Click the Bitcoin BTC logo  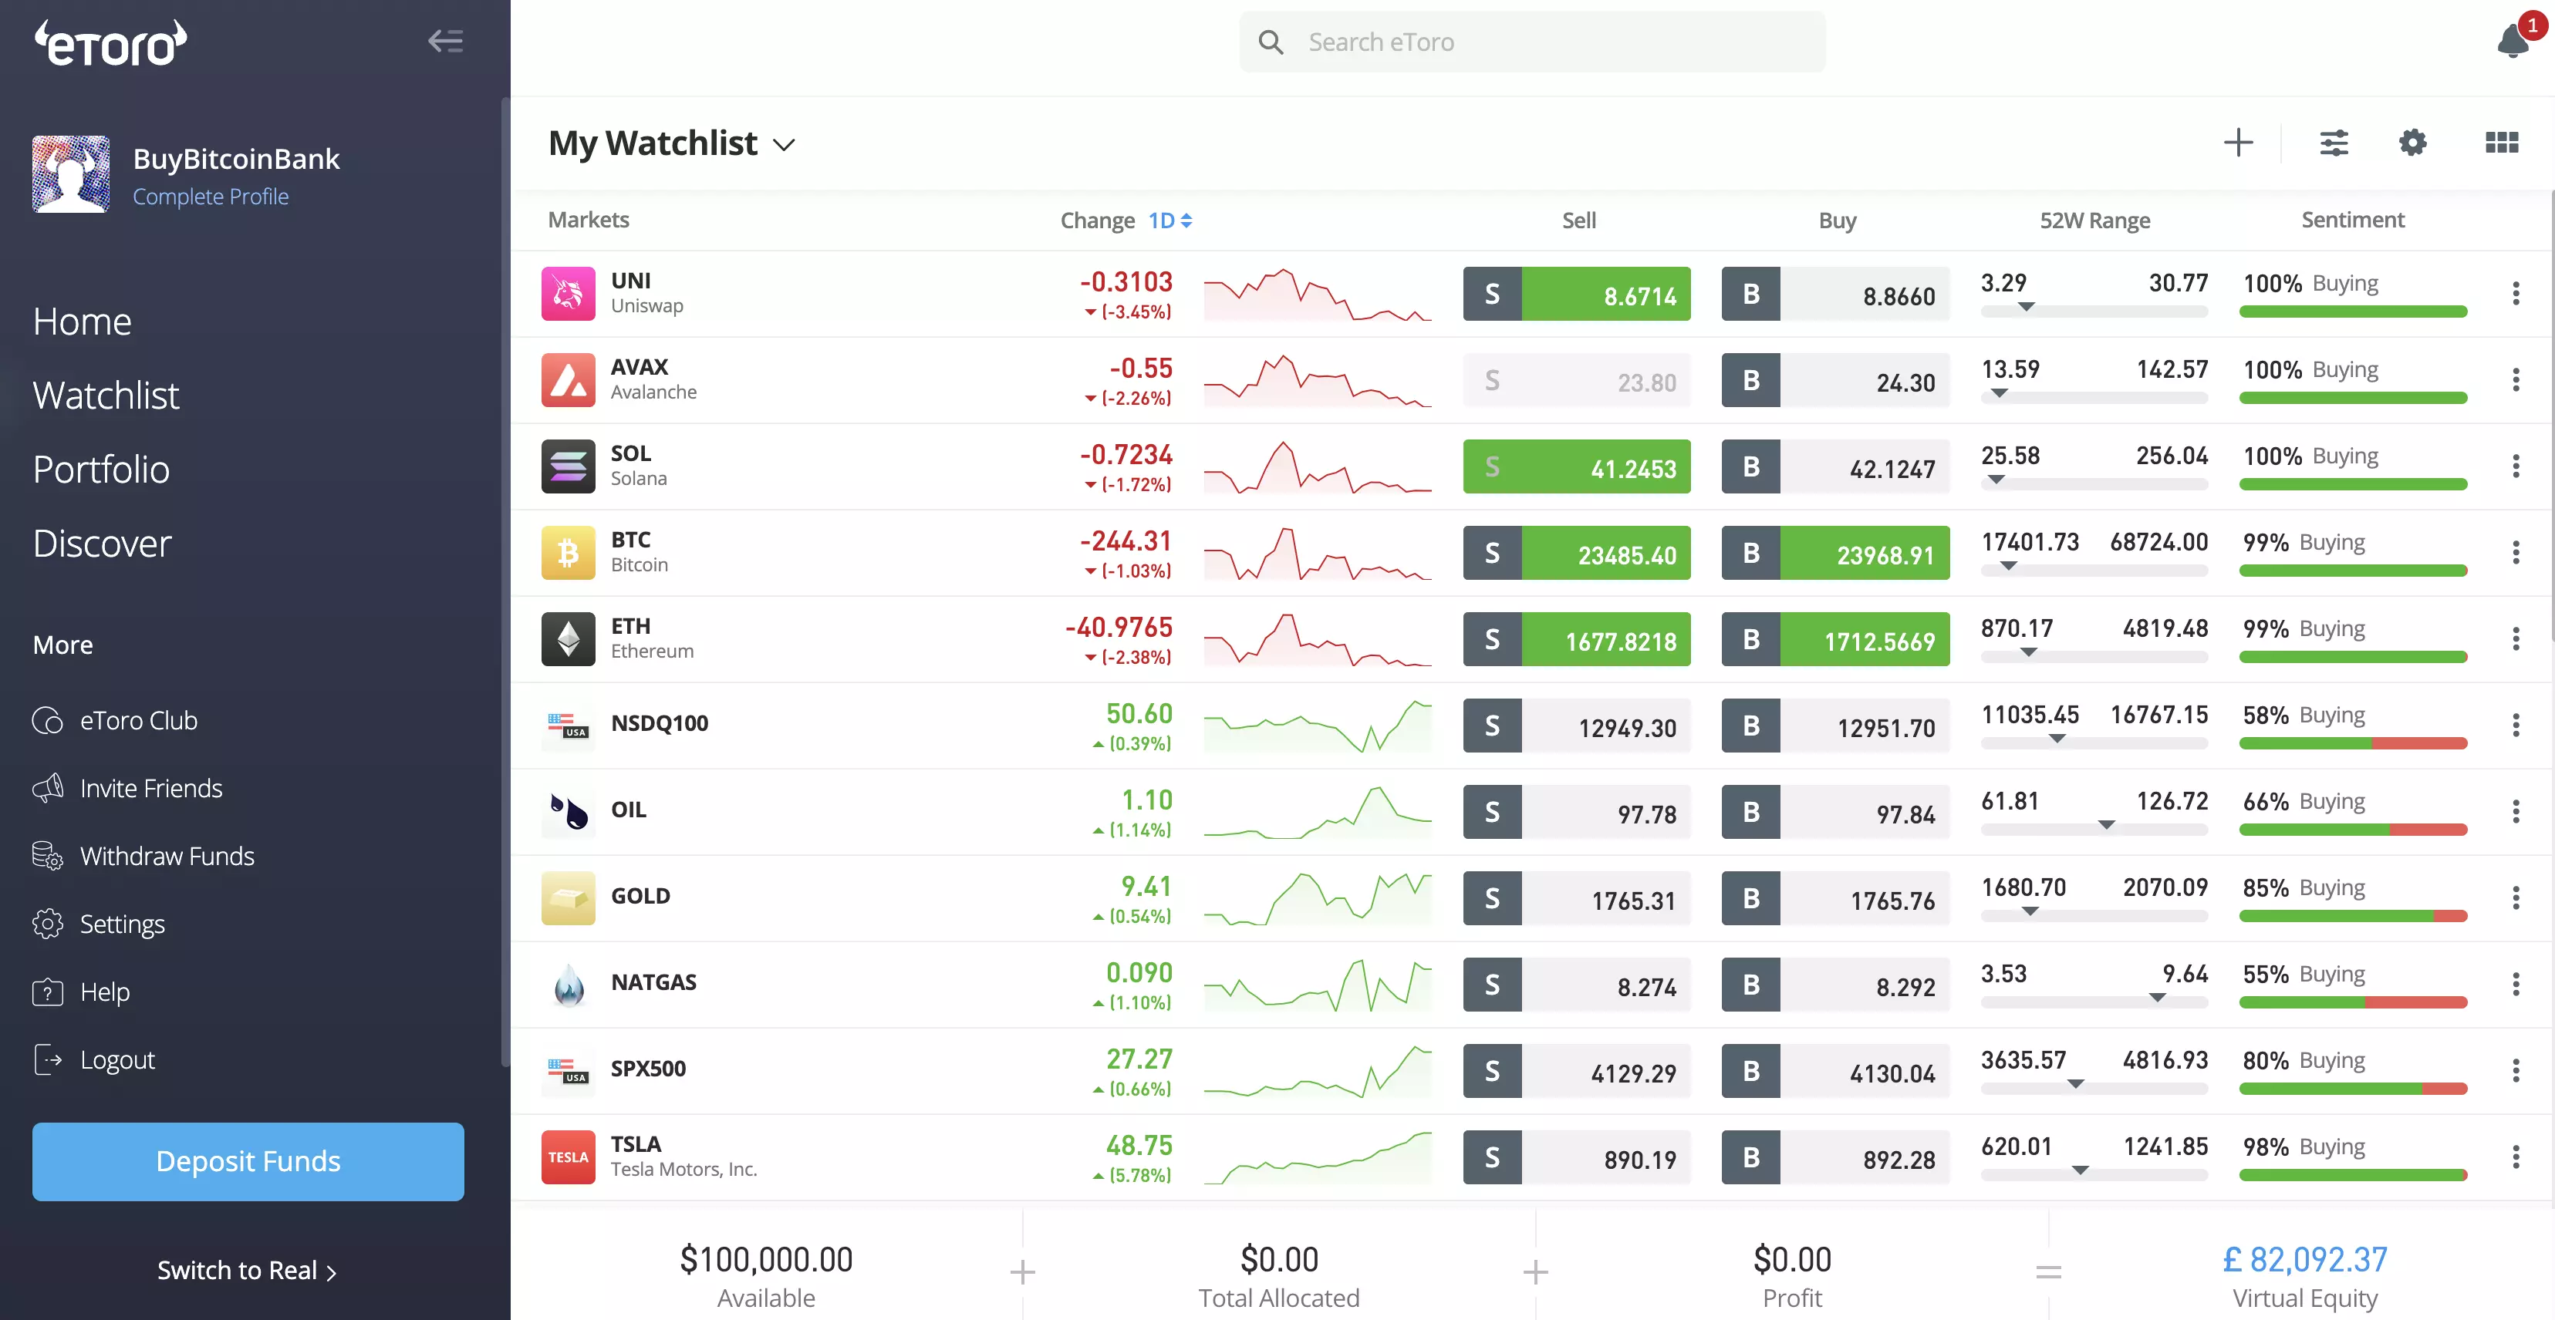pyautogui.click(x=569, y=552)
